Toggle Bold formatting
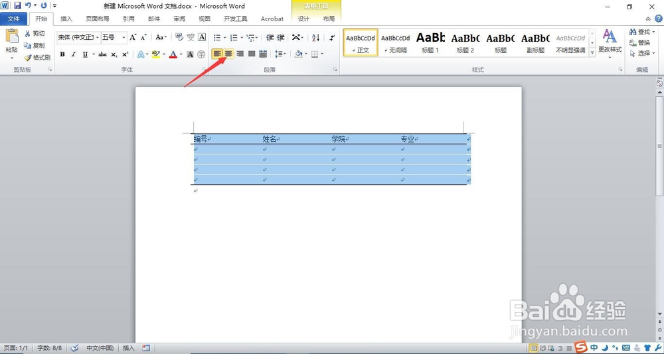This screenshot has height=354, width=664. (x=62, y=54)
